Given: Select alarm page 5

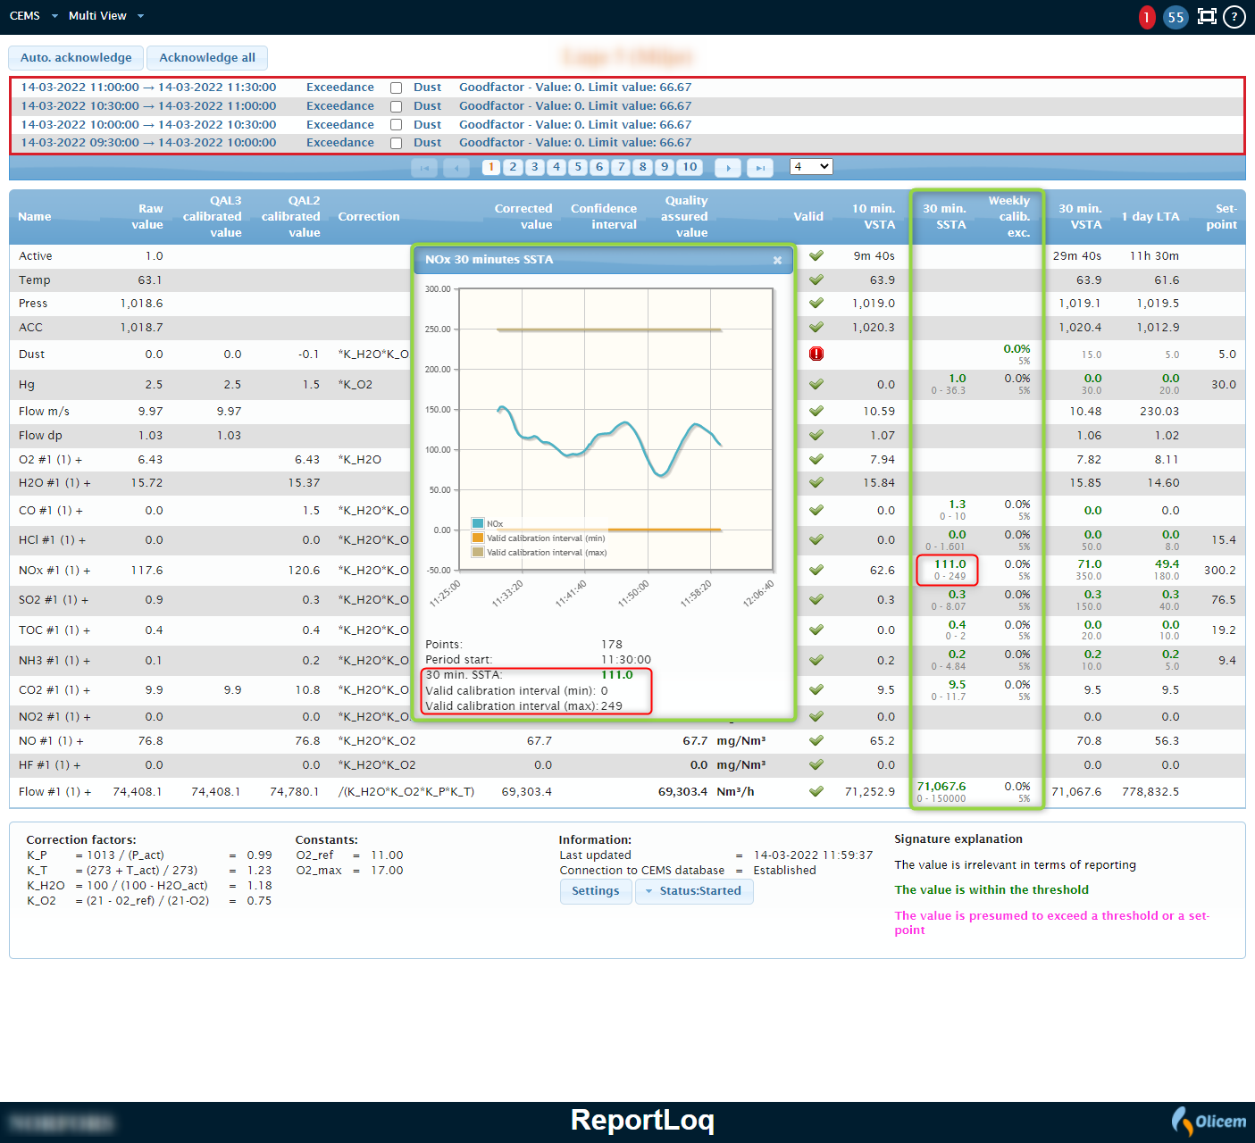Looking at the screenshot, I should [578, 167].
